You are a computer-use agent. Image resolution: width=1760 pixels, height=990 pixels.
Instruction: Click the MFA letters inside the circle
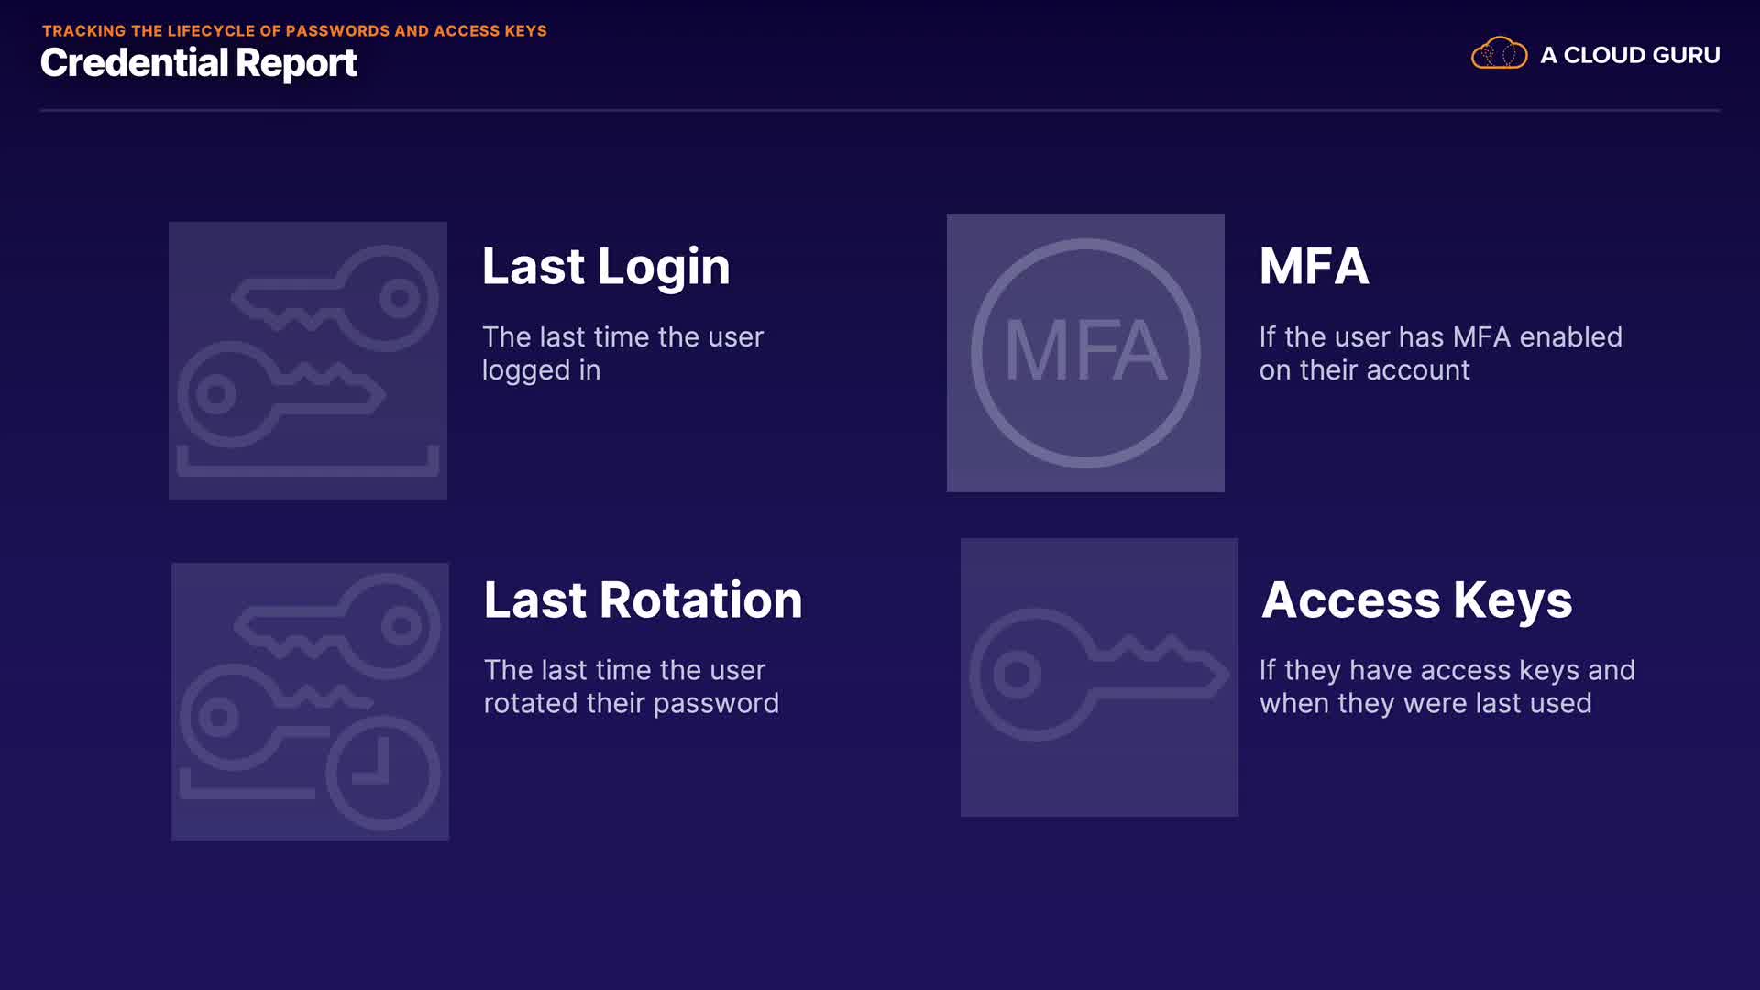click(1085, 350)
